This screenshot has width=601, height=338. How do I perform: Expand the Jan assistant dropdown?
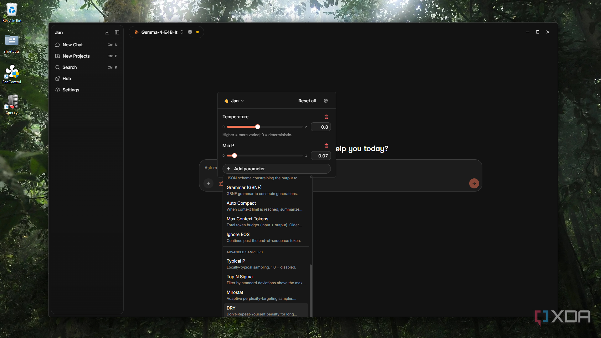tap(234, 101)
